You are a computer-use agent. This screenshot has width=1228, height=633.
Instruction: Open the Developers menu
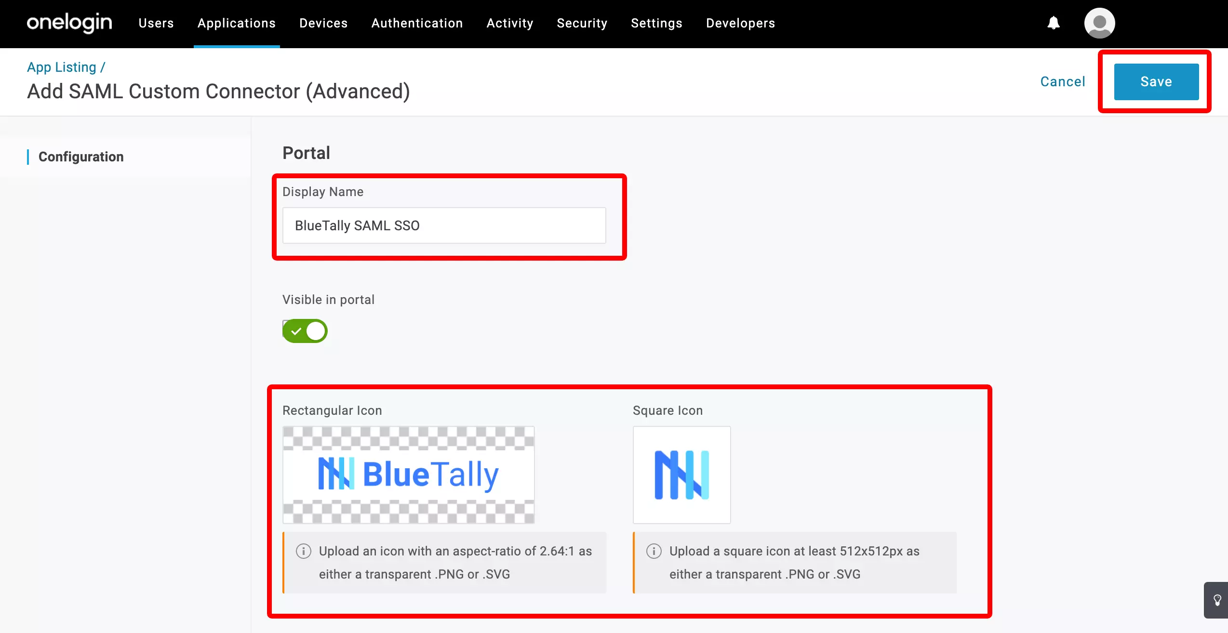tap(741, 23)
